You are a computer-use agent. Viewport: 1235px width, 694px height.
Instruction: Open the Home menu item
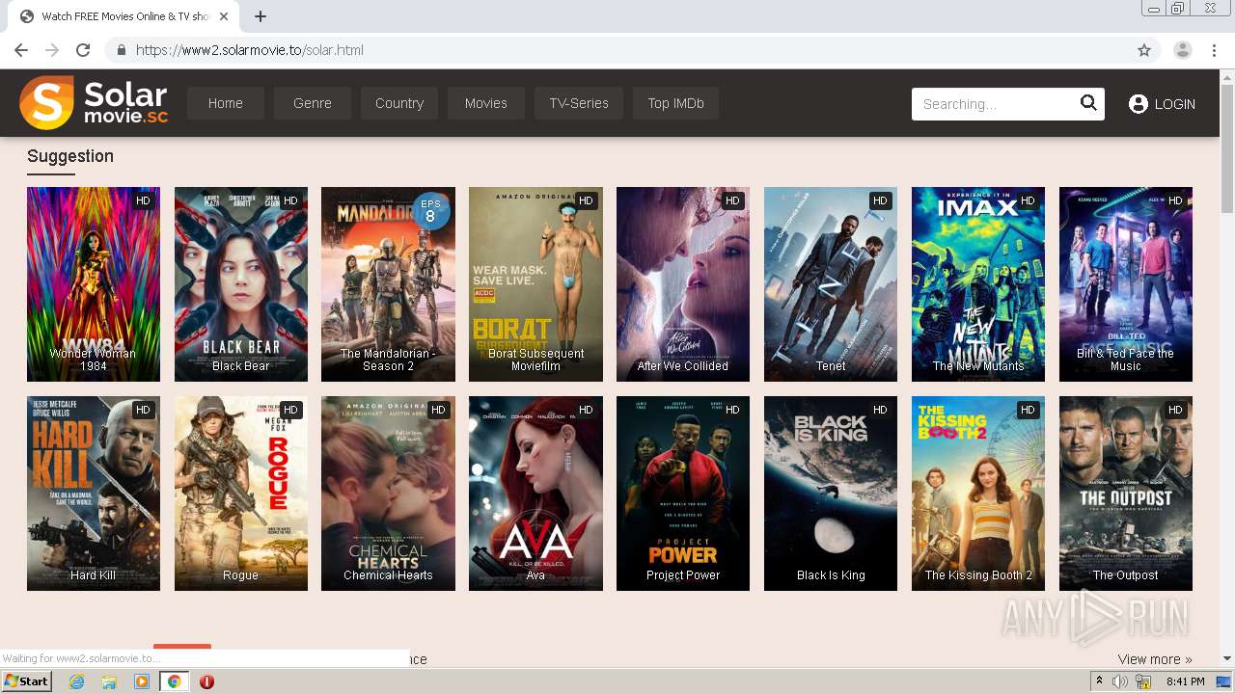point(226,103)
